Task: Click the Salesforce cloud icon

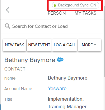Action: (x=60, y=60)
